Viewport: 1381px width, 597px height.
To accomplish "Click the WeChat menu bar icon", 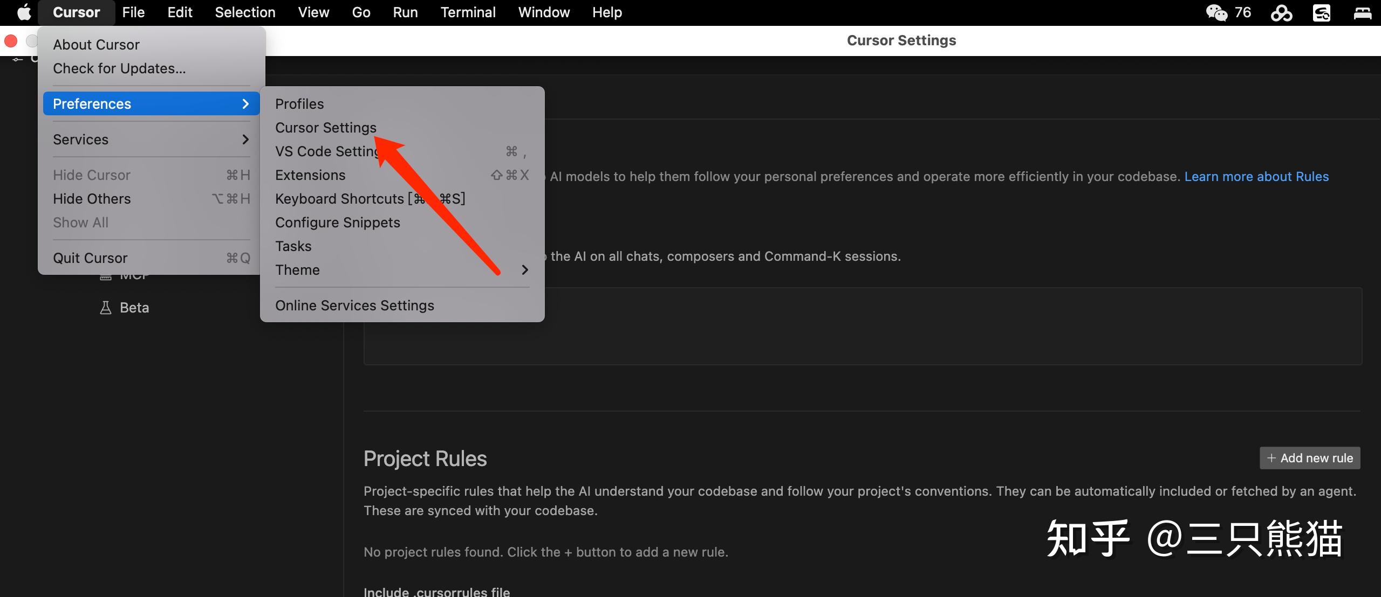I will click(1216, 12).
